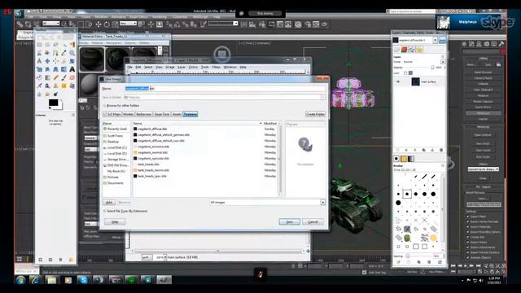Select the Paths tool in GIMP toolbox
521x293 pixels.
pos(55,52)
